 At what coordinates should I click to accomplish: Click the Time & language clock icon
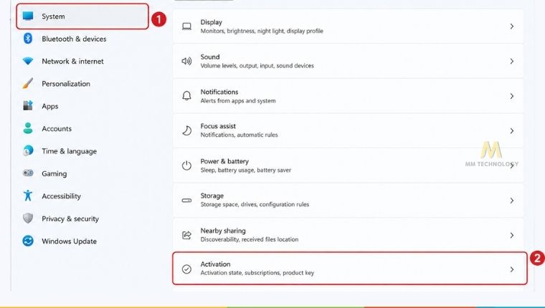(x=28, y=150)
